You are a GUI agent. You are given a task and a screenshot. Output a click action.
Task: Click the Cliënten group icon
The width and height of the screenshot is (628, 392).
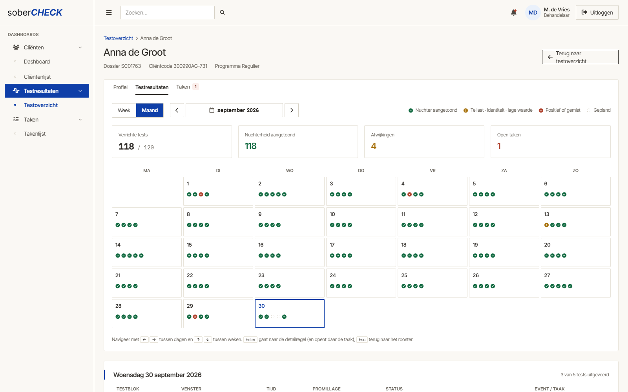click(x=16, y=47)
